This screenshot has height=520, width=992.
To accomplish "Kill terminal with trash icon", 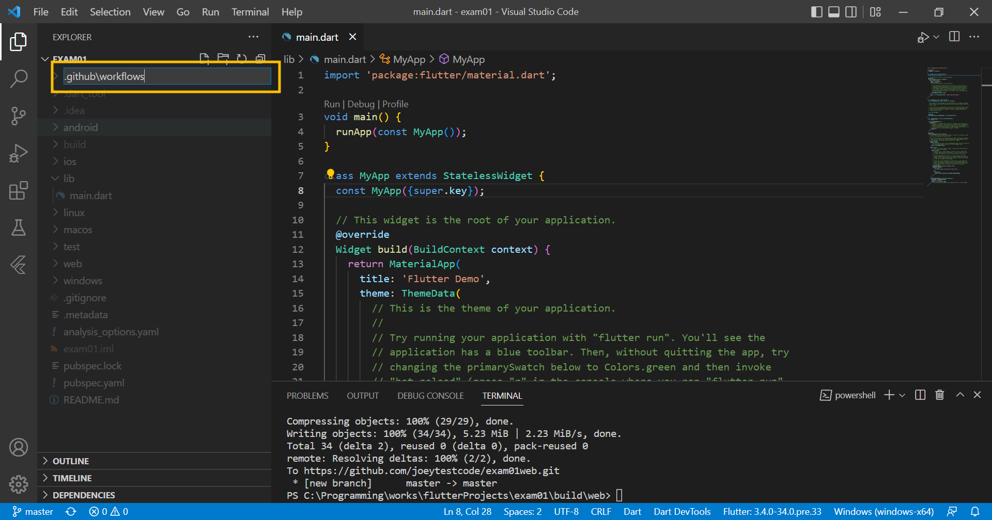I will (x=940, y=395).
